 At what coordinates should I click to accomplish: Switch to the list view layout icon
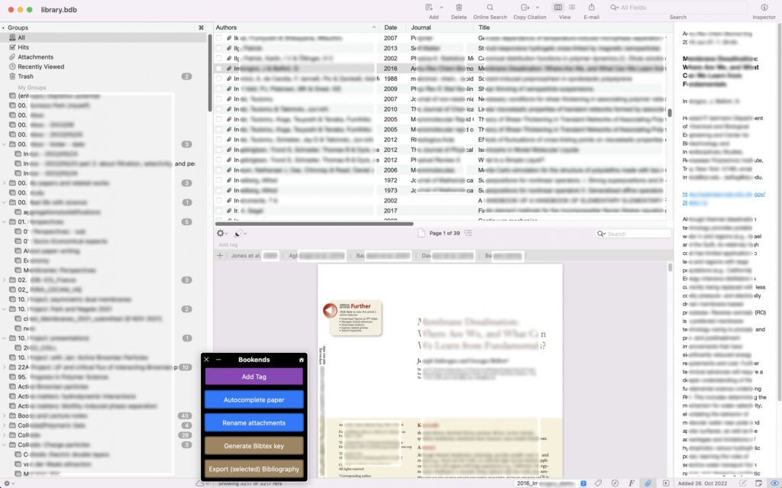click(571, 8)
